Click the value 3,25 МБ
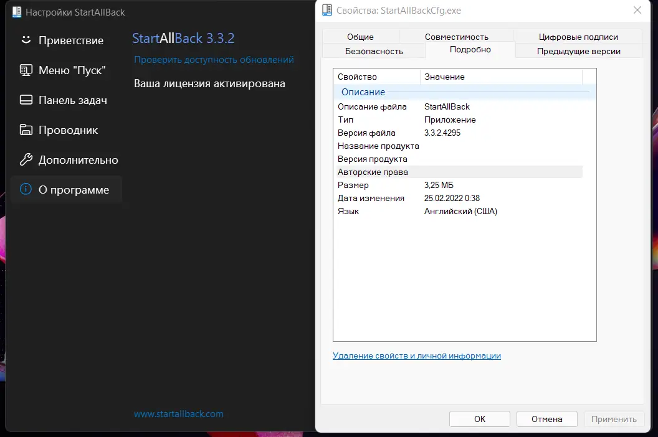The image size is (658, 437). (439, 185)
